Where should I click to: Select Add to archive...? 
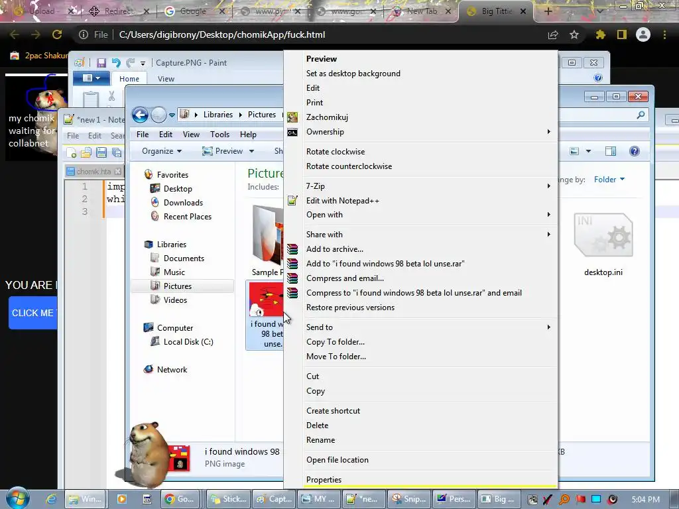(420, 249)
